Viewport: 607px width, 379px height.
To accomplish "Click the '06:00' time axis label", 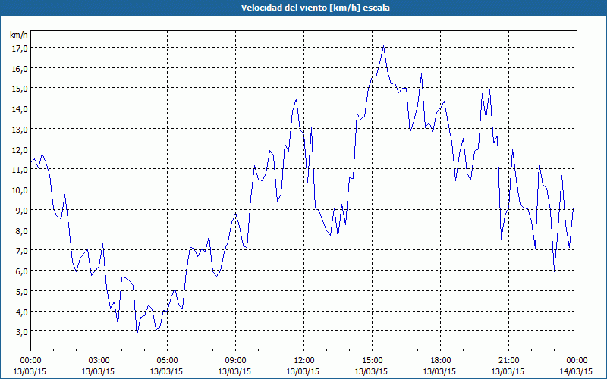I will point(167,361).
